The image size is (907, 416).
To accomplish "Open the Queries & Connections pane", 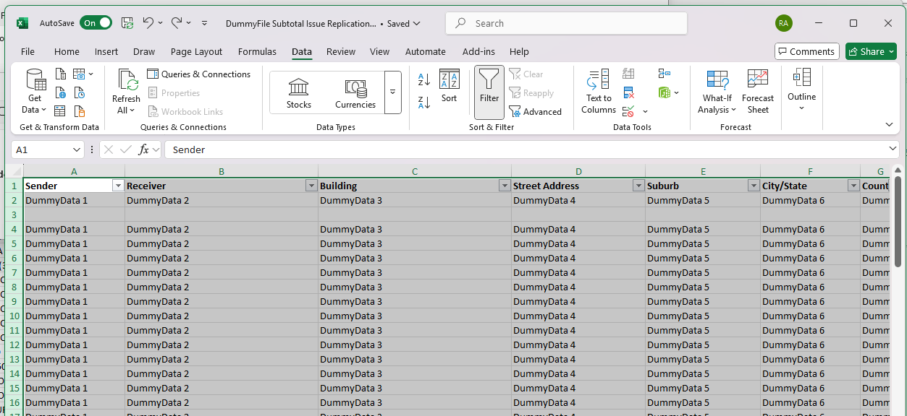I will pos(199,74).
